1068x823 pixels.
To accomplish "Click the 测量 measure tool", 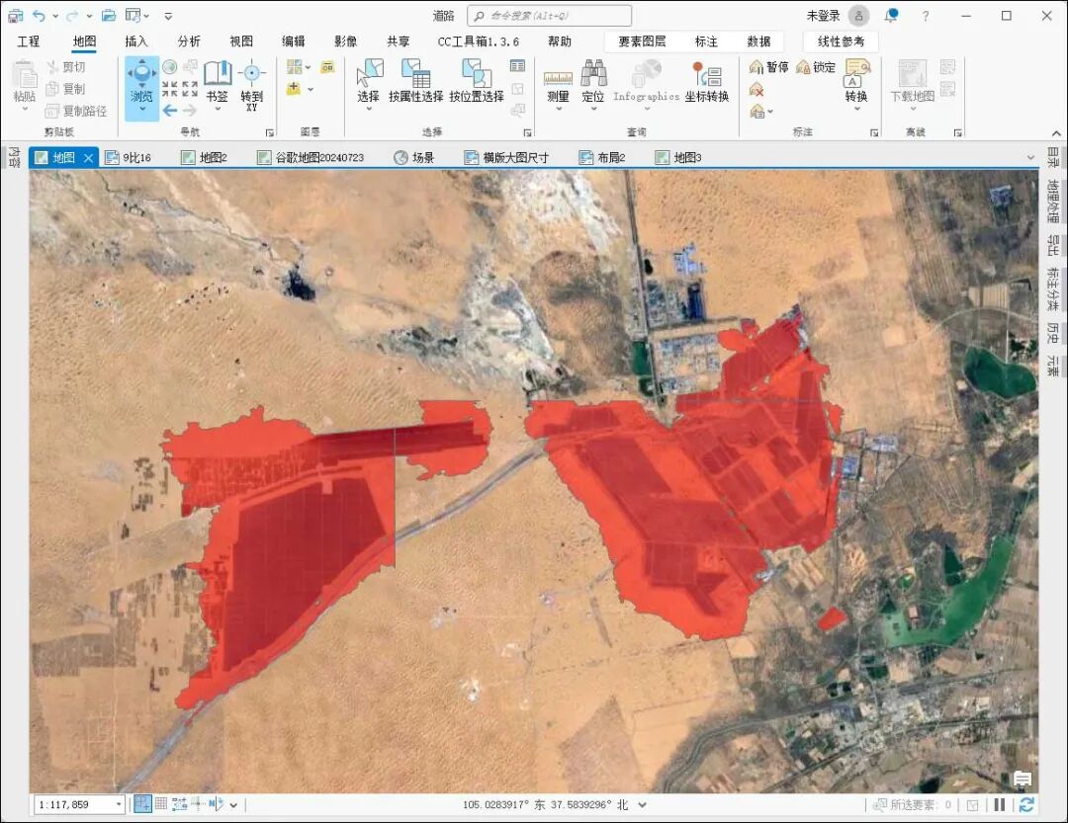I will point(558,85).
